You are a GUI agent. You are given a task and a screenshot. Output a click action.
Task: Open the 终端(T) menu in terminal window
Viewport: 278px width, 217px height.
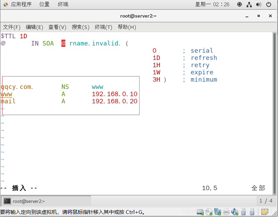pyautogui.click(x=104, y=27)
